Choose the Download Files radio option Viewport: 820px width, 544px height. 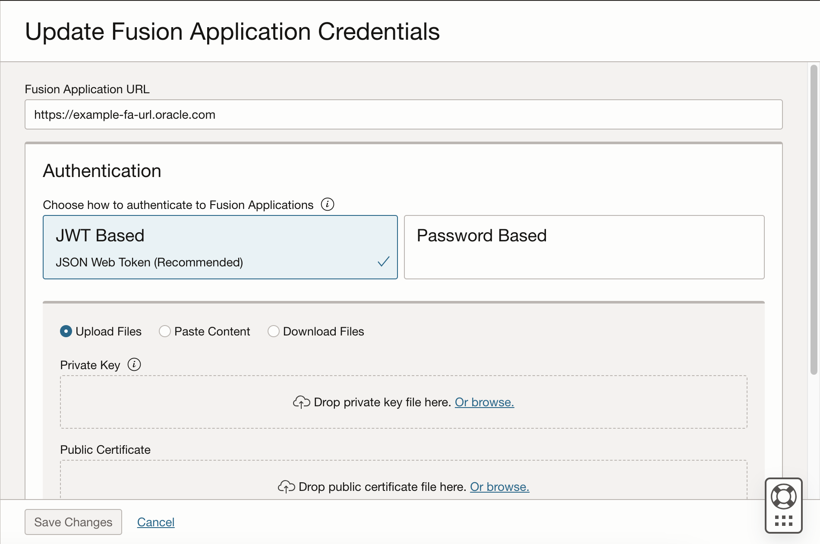tap(274, 331)
